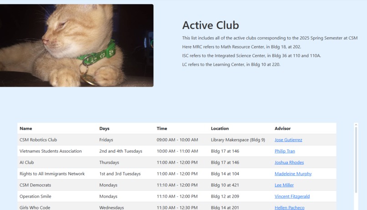Click the Operation Smile 11:10 AM time cell

point(177,196)
